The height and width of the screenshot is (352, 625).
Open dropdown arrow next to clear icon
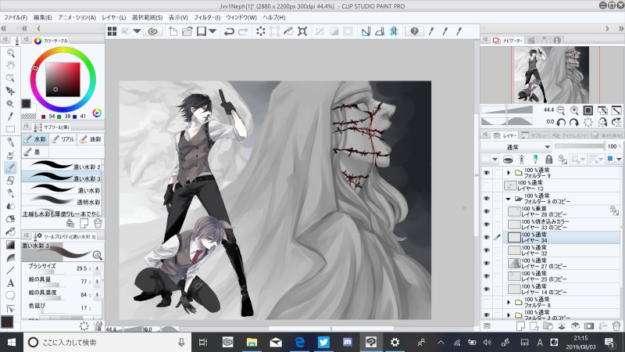point(137,31)
